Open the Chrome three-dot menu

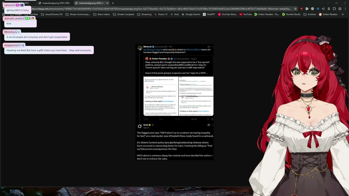coord(345,9)
